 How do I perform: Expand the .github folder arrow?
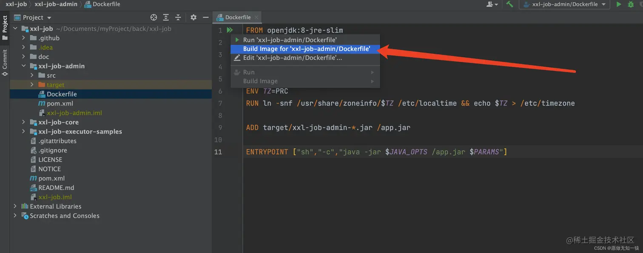[24, 38]
